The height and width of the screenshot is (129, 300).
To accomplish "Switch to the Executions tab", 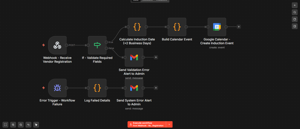I will click(147, 0).
